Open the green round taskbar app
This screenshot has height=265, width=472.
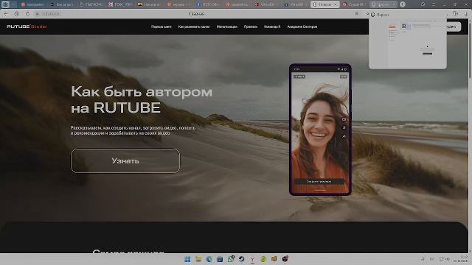click(x=263, y=259)
